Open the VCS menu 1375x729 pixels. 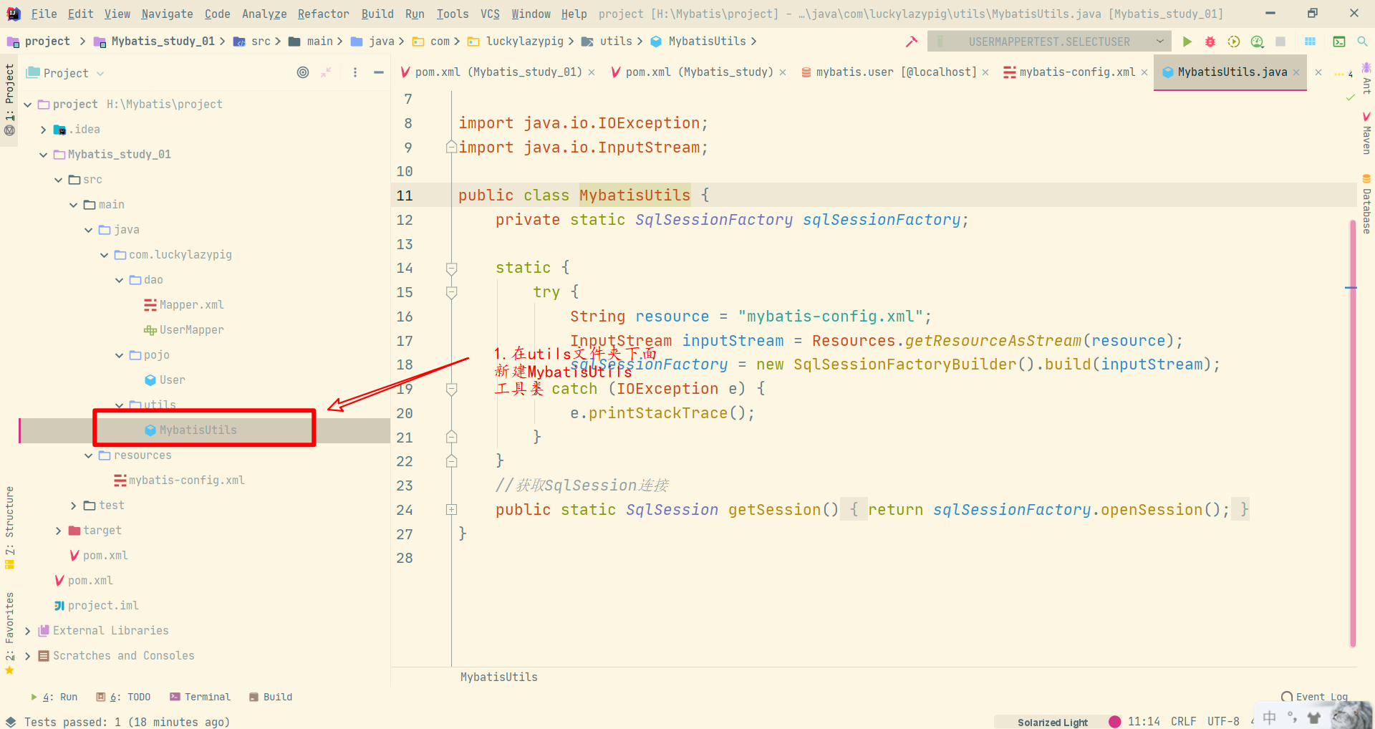490,14
